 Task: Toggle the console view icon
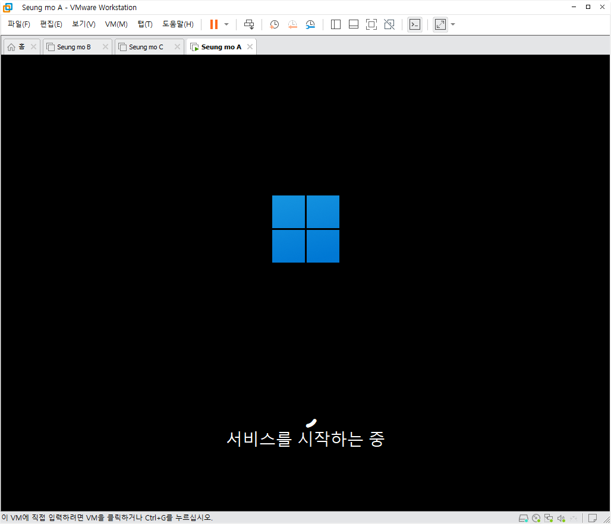(x=415, y=24)
